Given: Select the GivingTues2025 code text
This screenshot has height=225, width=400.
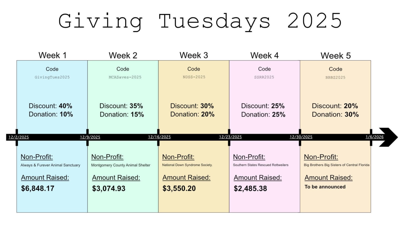Looking at the screenshot, I should coord(52,77).
